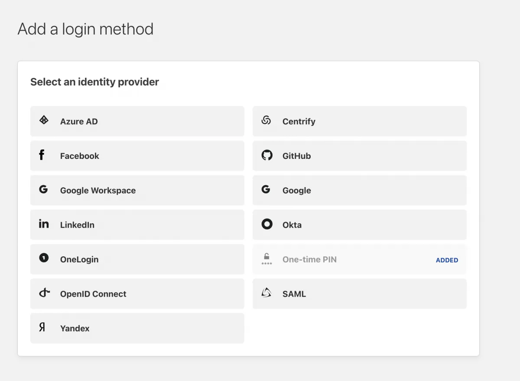
Task: Click the OneLogin circle icon
Action: (x=44, y=258)
